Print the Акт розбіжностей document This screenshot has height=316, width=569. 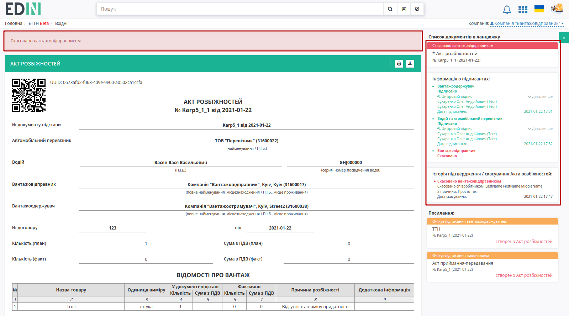[399, 64]
